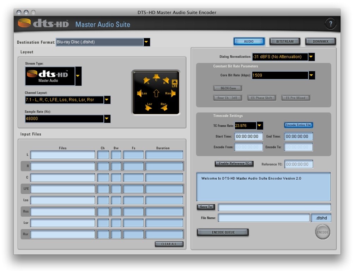Click the Lss channel Files field

pyautogui.click(x=63, y=200)
